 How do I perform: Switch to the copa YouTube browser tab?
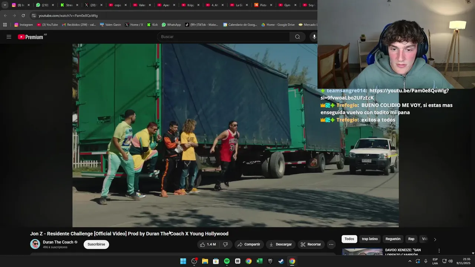115,5
